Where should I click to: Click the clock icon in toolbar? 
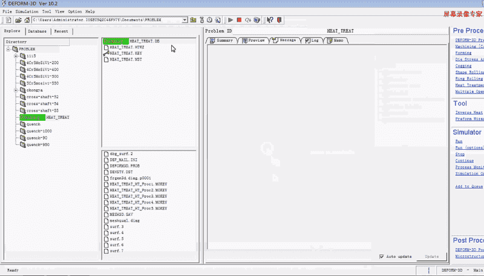[x=209, y=20]
